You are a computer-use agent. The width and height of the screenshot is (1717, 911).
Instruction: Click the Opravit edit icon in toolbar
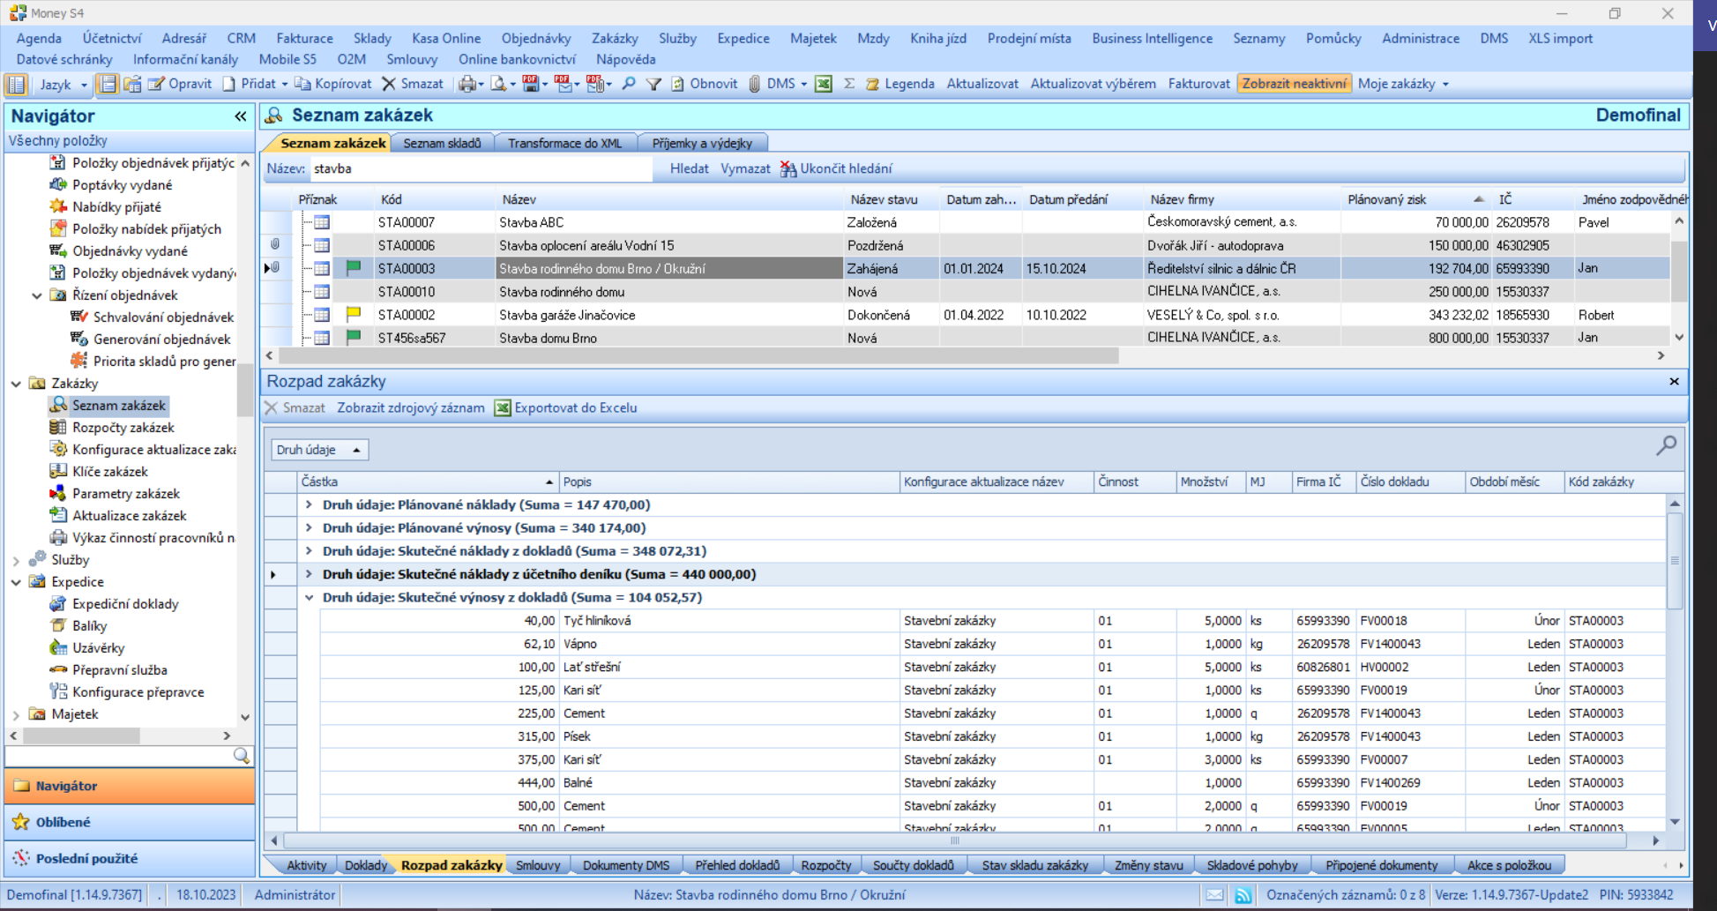tap(157, 84)
